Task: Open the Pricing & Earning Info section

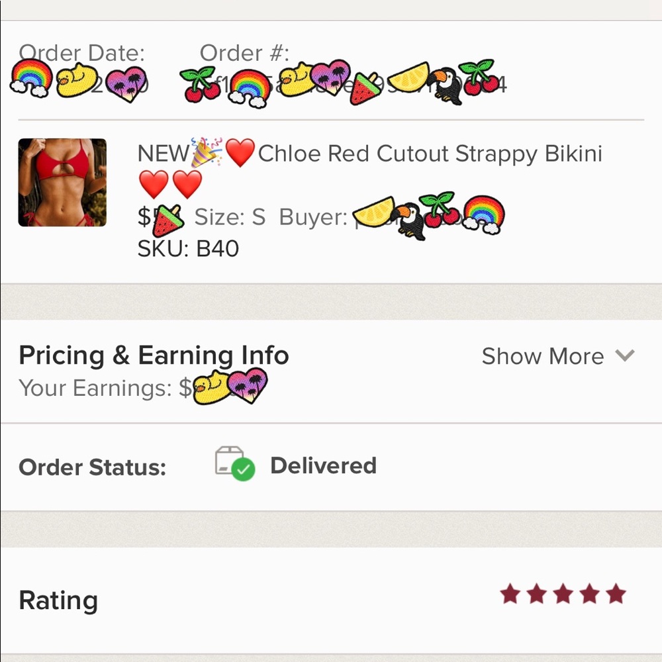Action: tap(154, 355)
